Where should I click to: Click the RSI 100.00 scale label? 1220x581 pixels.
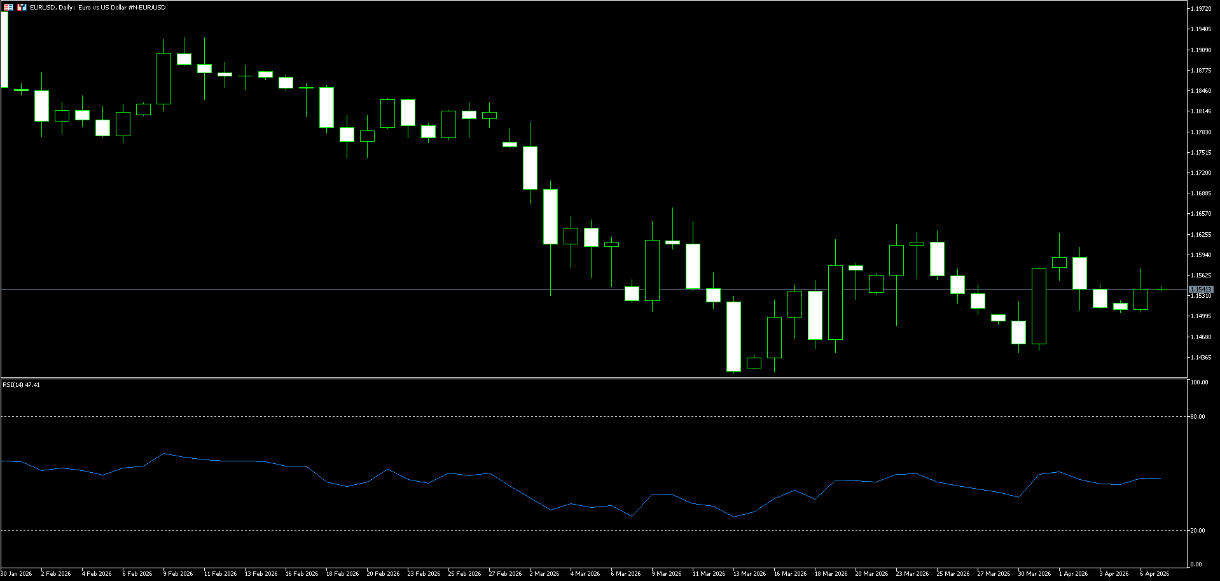(x=1198, y=383)
